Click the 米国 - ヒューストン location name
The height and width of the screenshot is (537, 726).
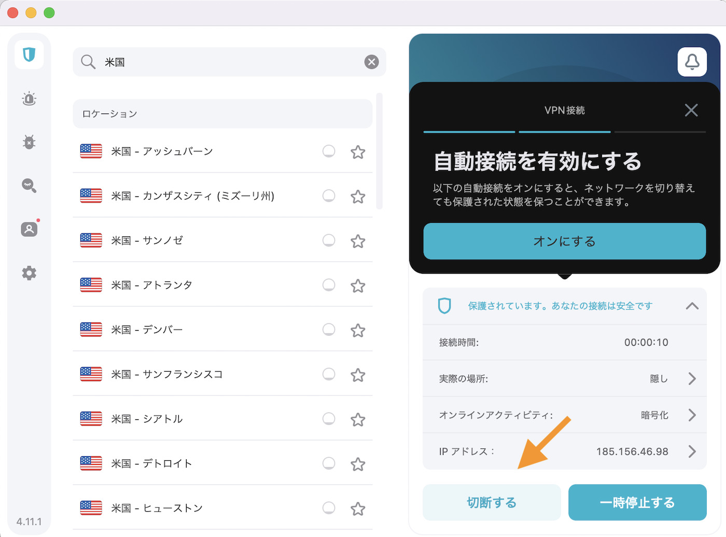pyautogui.click(x=157, y=508)
